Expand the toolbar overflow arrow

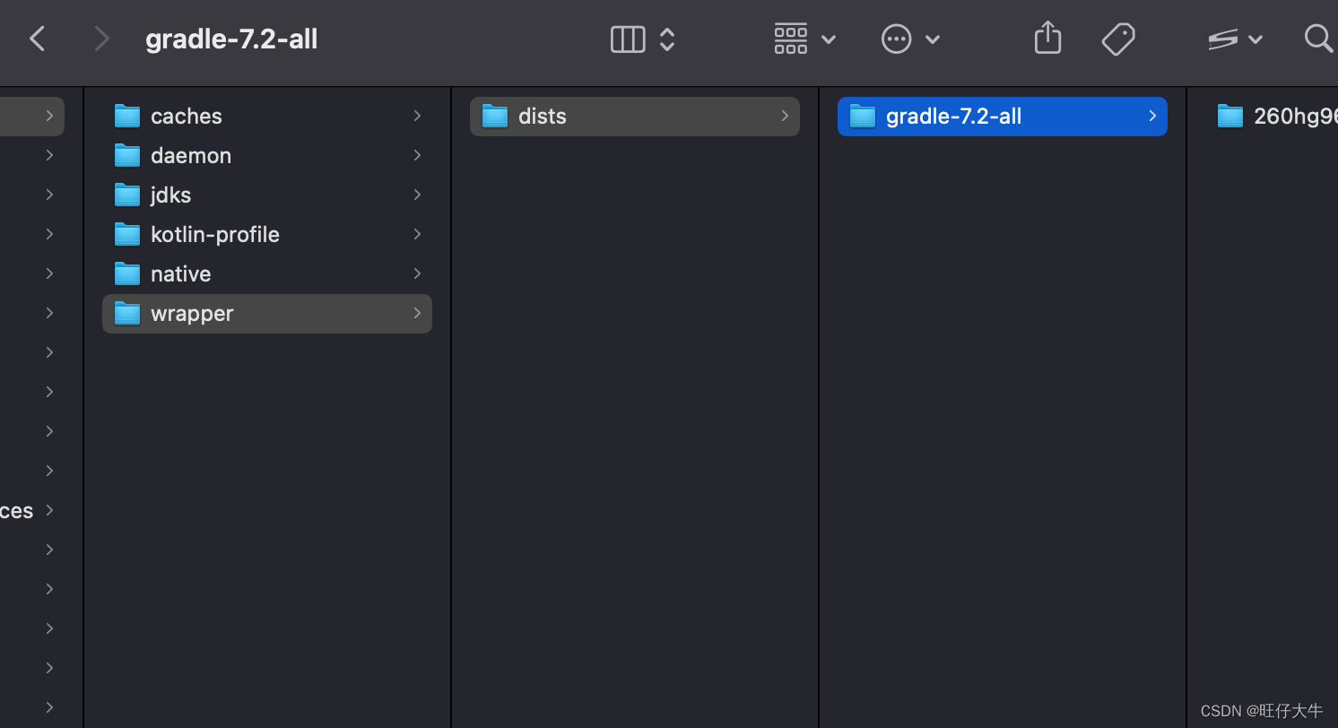(x=1255, y=39)
